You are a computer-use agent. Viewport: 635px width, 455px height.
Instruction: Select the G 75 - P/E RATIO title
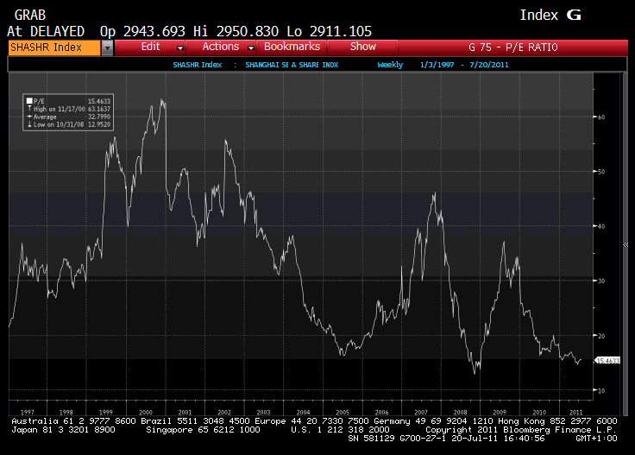pyautogui.click(x=513, y=47)
